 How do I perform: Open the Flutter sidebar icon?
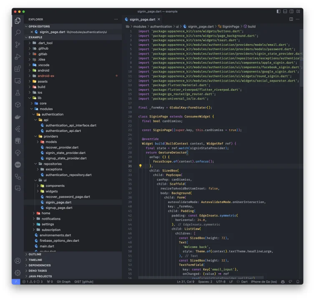point(18,129)
